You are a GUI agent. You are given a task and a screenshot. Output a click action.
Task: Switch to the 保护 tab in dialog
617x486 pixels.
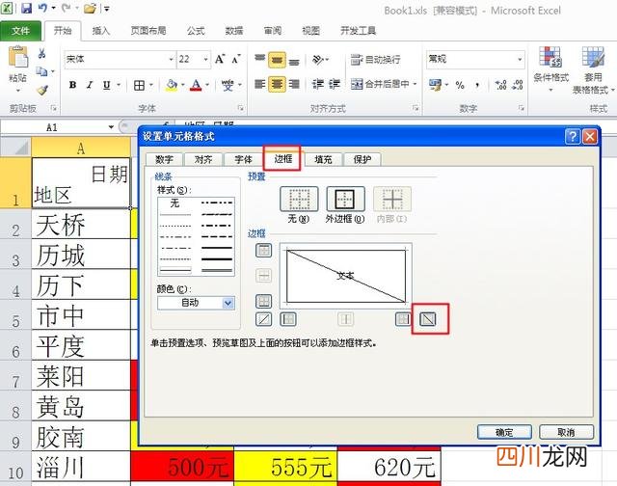[x=362, y=159]
